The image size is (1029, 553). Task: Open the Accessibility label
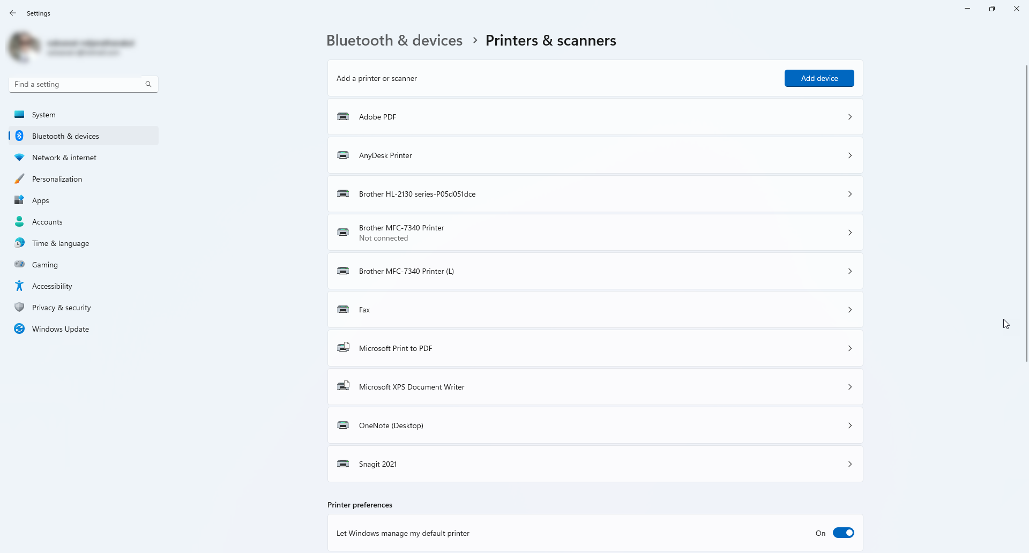click(x=52, y=286)
